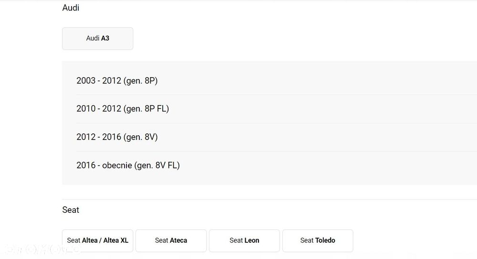Viewport: 477px width, 259px height.
Task: Click the Audi brand heading
Action: [x=71, y=8]
